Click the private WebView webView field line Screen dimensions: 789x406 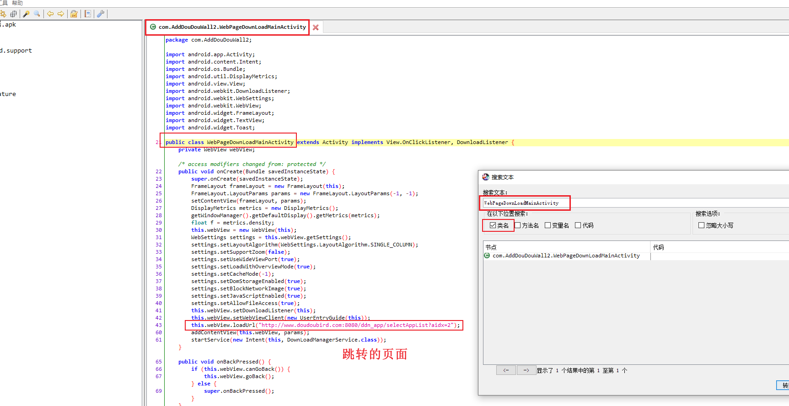point(217,150)
